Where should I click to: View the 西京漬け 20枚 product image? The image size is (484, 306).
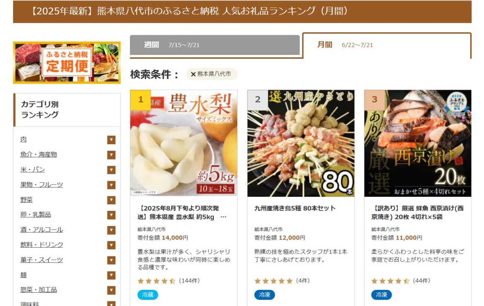(x=418, y=143)
